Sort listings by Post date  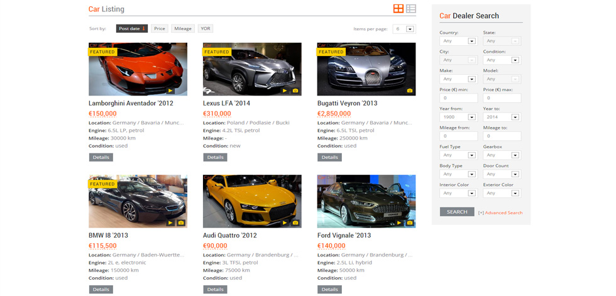(x=132, y=29)
